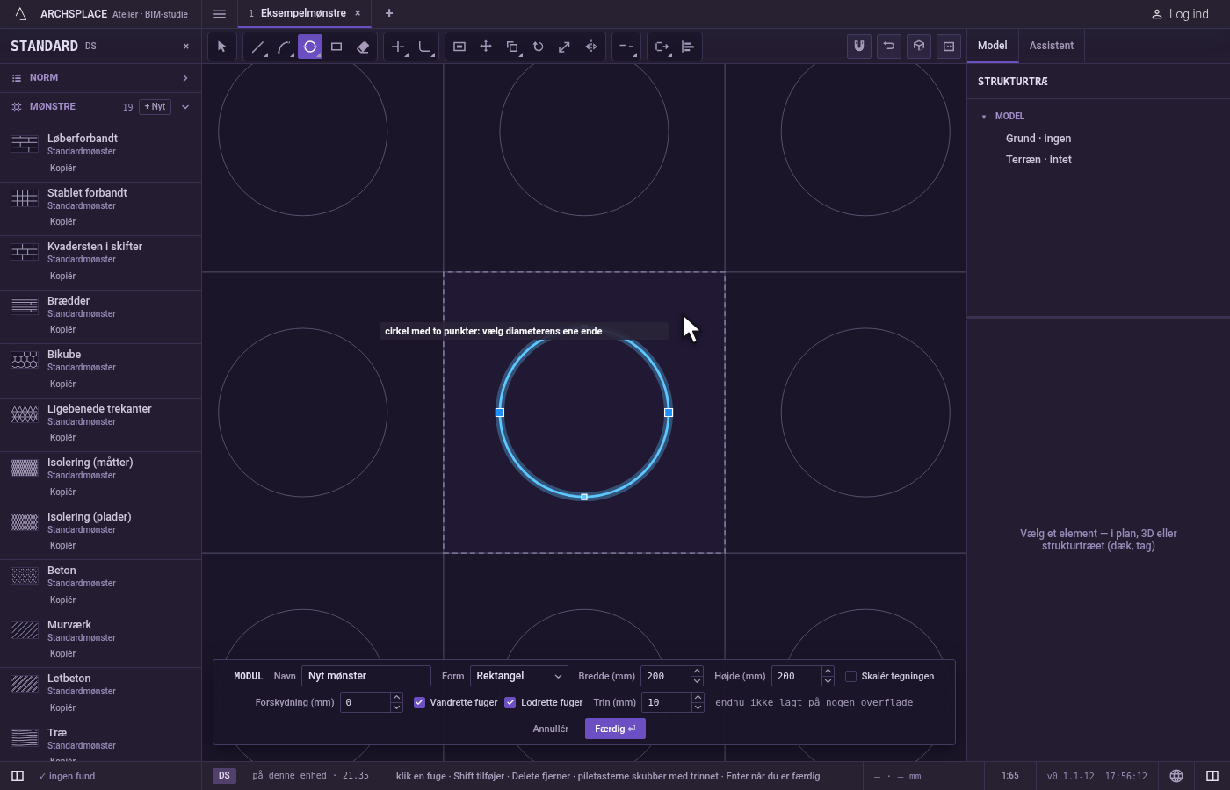Viewport: 1230px width, 790px height.
Task: Uncheck Lodrette fuger checkbox
Action: (x=510, y=702)
